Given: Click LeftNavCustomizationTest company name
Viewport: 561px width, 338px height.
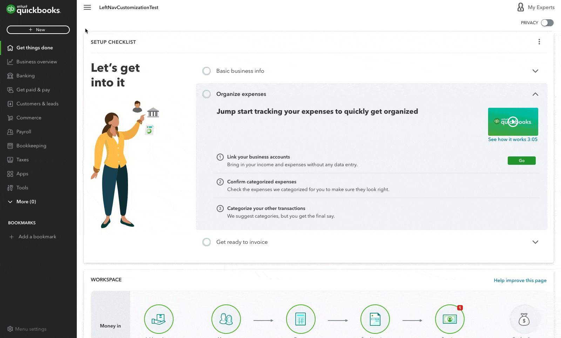Looking at the screenshot, I should click(x=129, y=7).
